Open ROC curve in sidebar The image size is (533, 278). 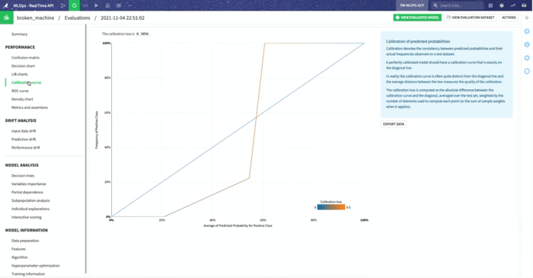click(20, 91)
